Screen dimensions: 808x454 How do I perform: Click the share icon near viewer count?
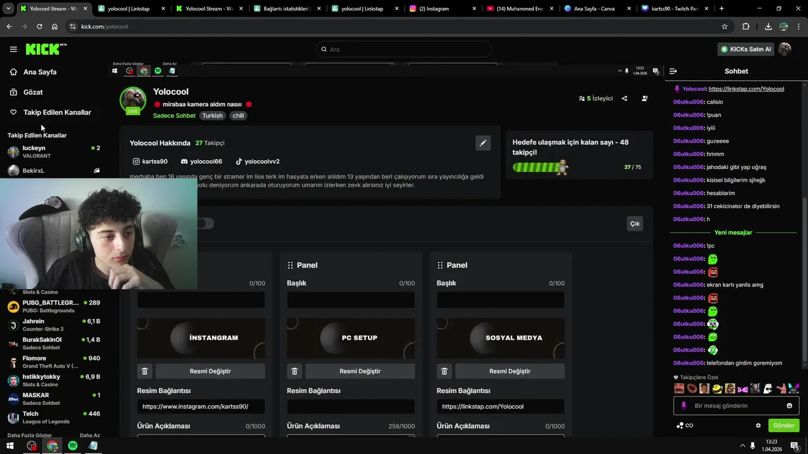tap(624, 98)
